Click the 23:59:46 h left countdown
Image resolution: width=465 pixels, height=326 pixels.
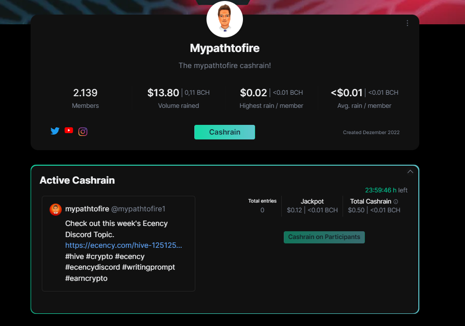point(386,190)
